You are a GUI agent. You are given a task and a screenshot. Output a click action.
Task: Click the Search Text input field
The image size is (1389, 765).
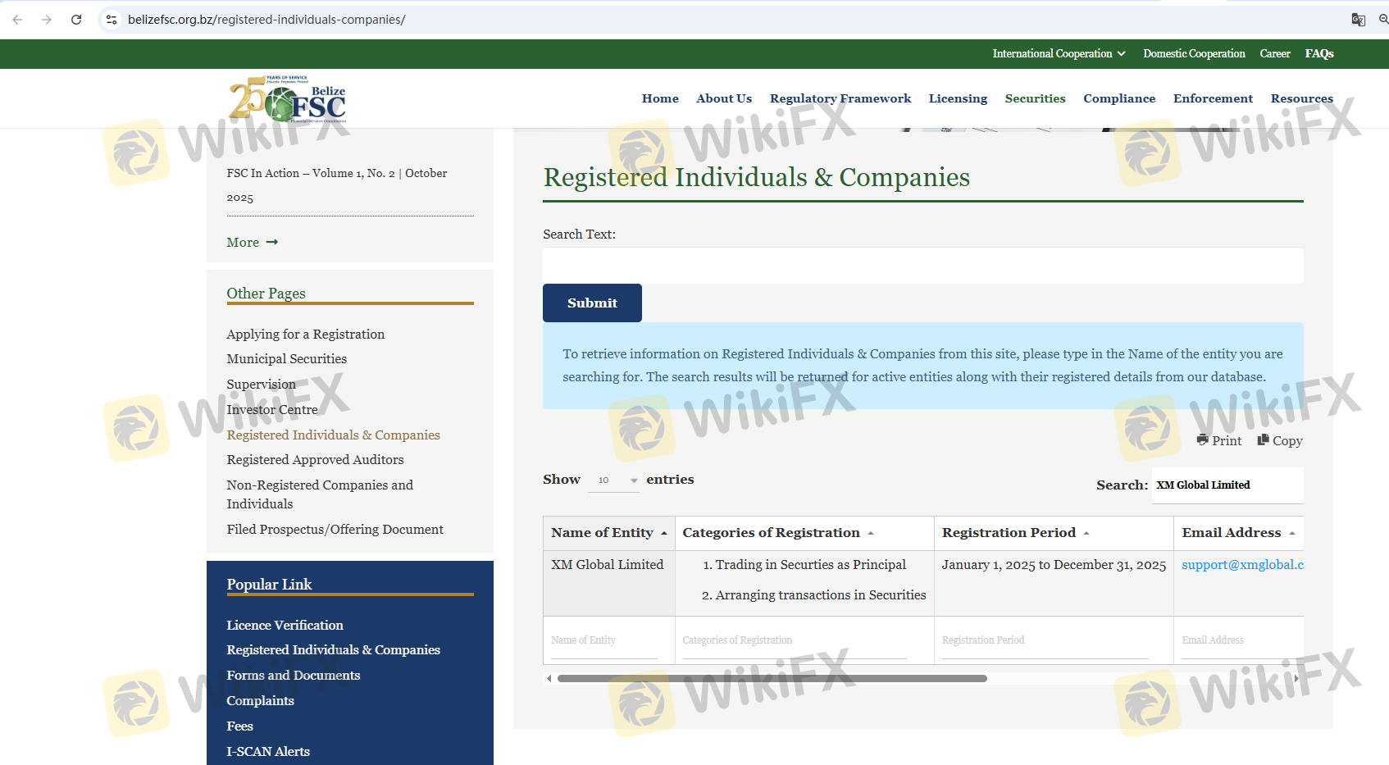922,266
